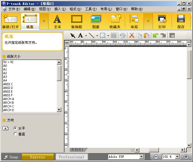Viewport: 193px width, 162px height.
Task: Select paper size ARCH D
Action: [x=30, y=110]
